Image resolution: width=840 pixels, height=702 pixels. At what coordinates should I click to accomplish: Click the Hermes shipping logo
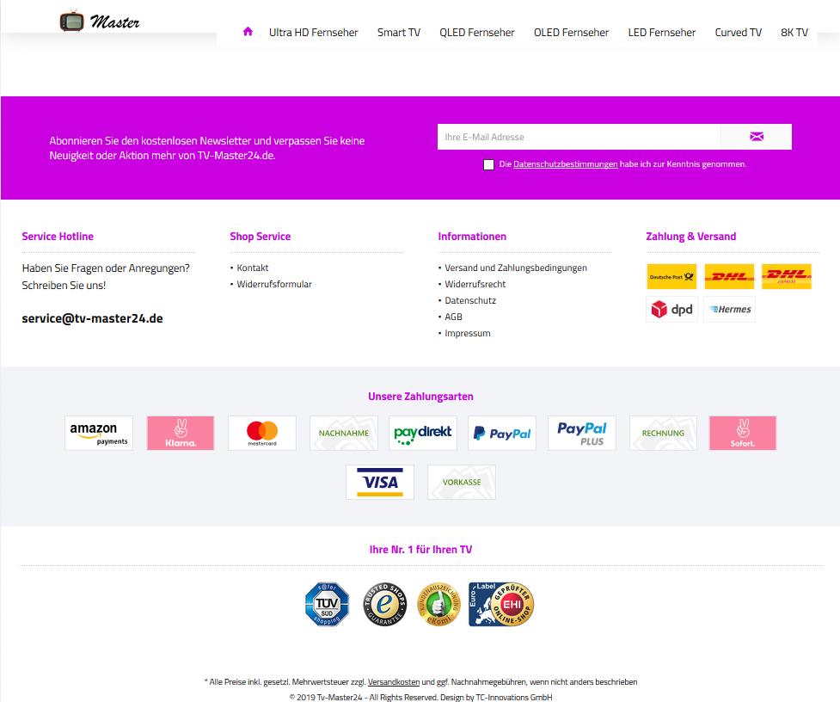point(729,309)
